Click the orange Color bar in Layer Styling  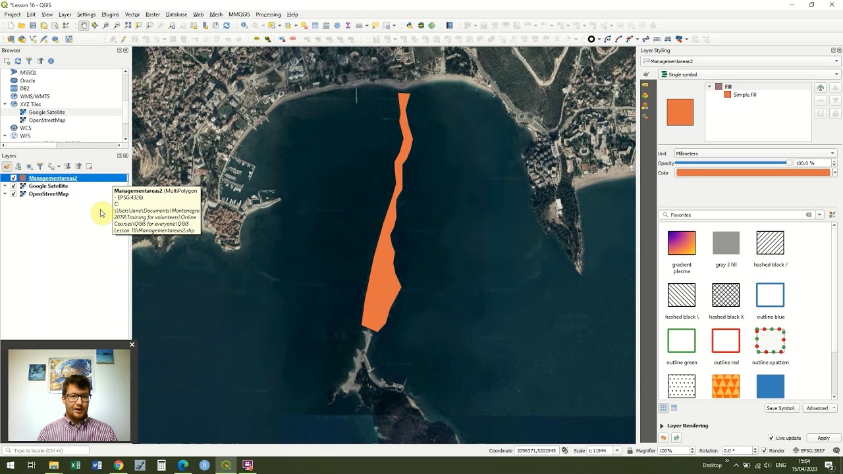pos(753,172)
